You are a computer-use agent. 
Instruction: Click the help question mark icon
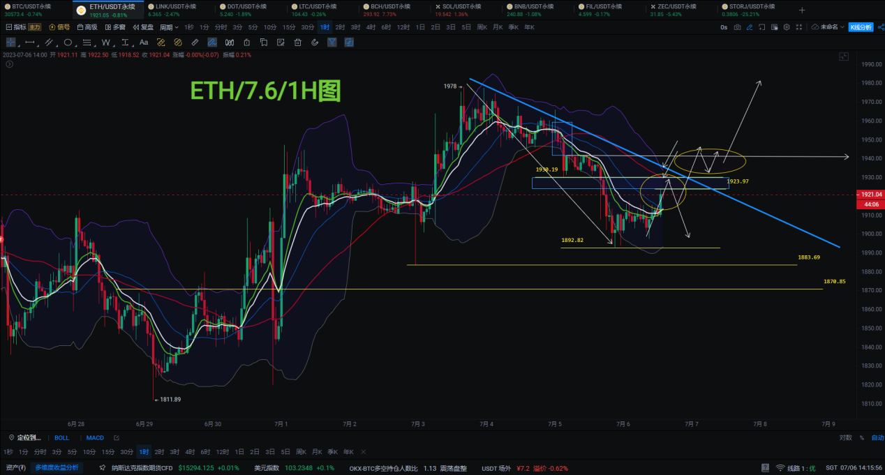tap(765, 467)
